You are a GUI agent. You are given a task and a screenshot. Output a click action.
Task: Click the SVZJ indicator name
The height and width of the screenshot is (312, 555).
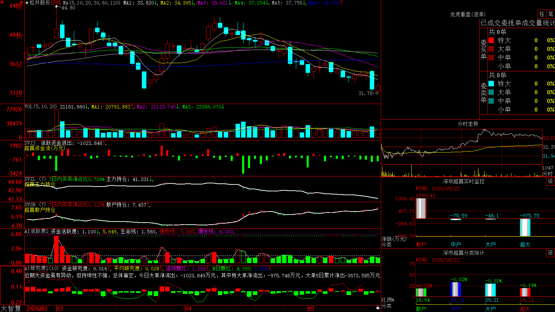coord(30,143)
